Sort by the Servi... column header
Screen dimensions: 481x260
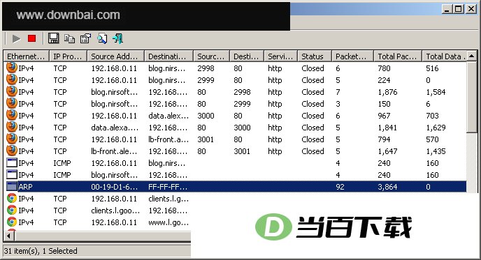(280, 56)
